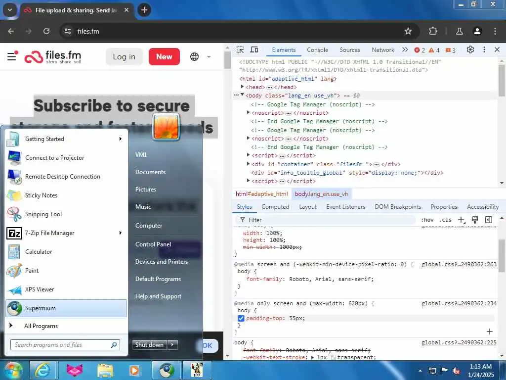The image size is (506, 380).
Task: Click the red New button
Action: pos(164,57)
